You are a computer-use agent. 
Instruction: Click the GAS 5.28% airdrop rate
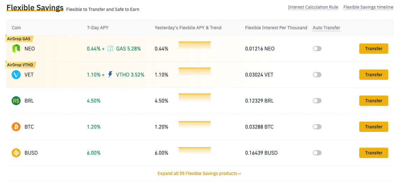128,49
